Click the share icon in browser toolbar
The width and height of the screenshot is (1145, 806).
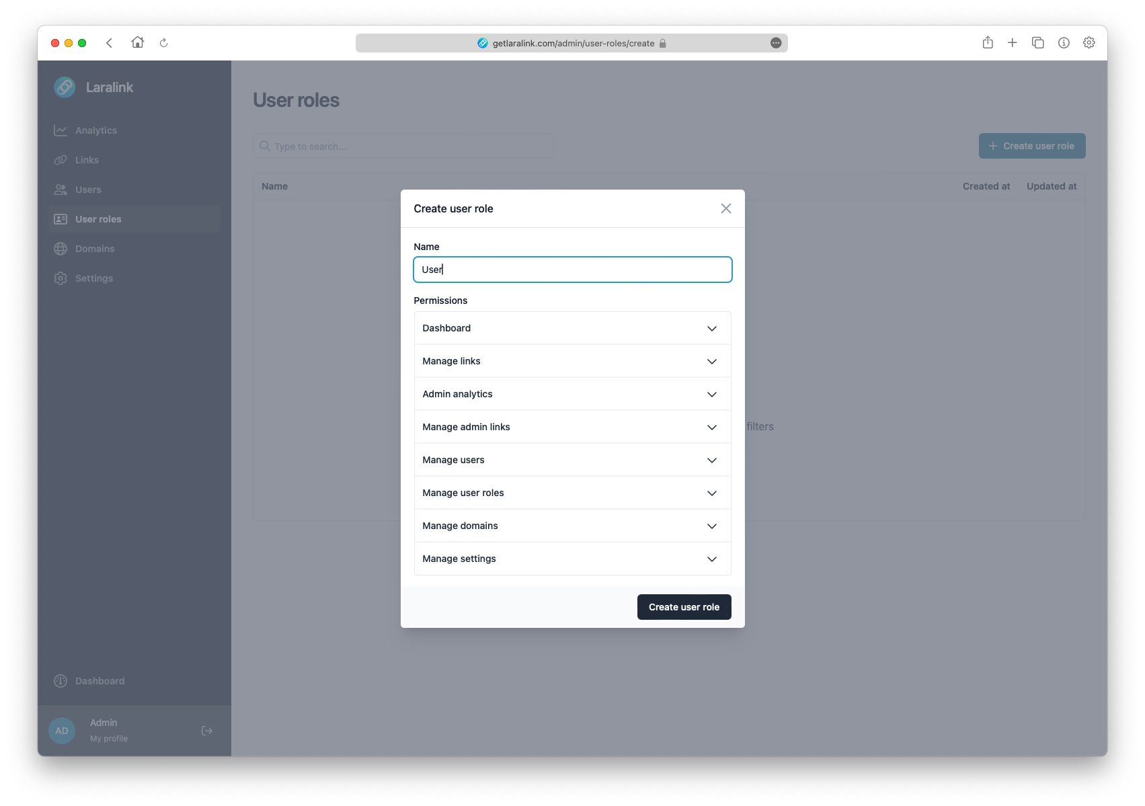pos(987,43)
